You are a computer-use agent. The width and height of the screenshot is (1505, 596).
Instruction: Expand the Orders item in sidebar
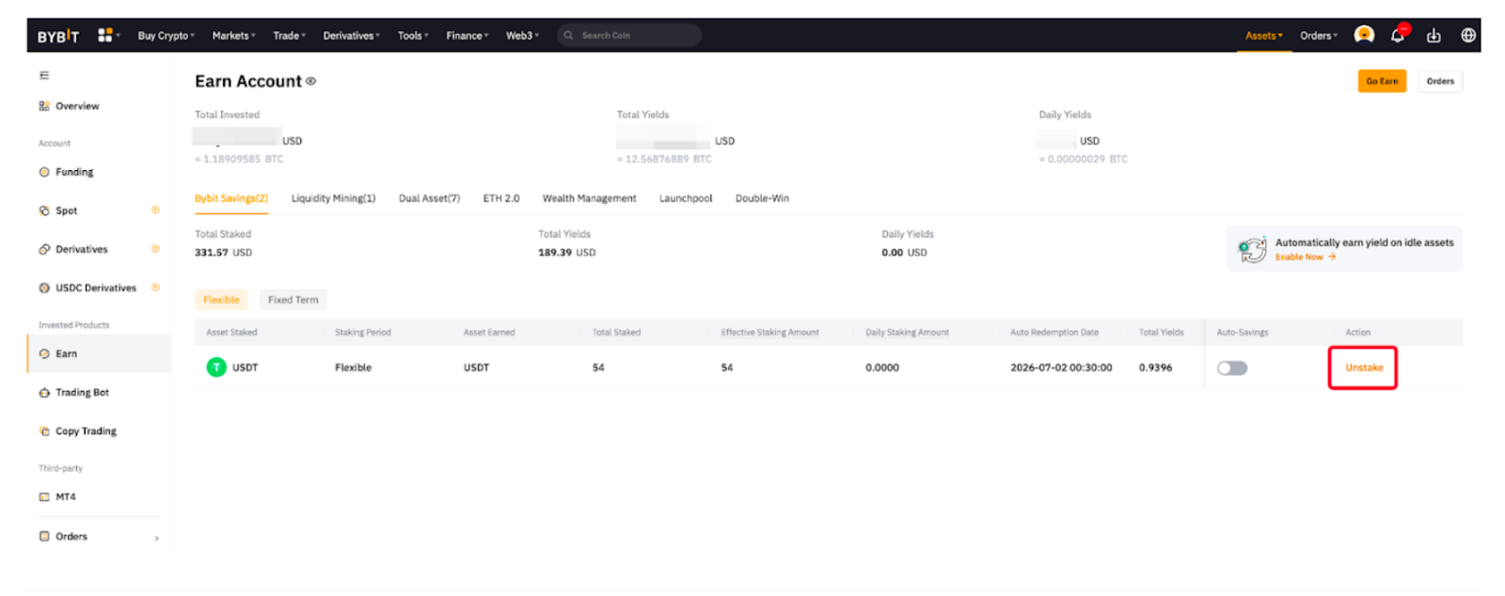coord(99,537)
